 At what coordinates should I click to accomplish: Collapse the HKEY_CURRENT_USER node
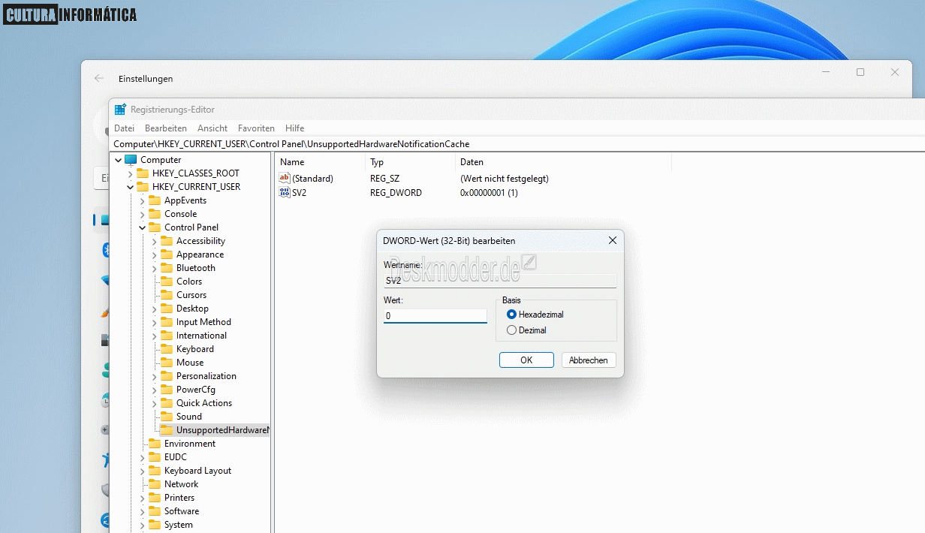coord(130,187)
